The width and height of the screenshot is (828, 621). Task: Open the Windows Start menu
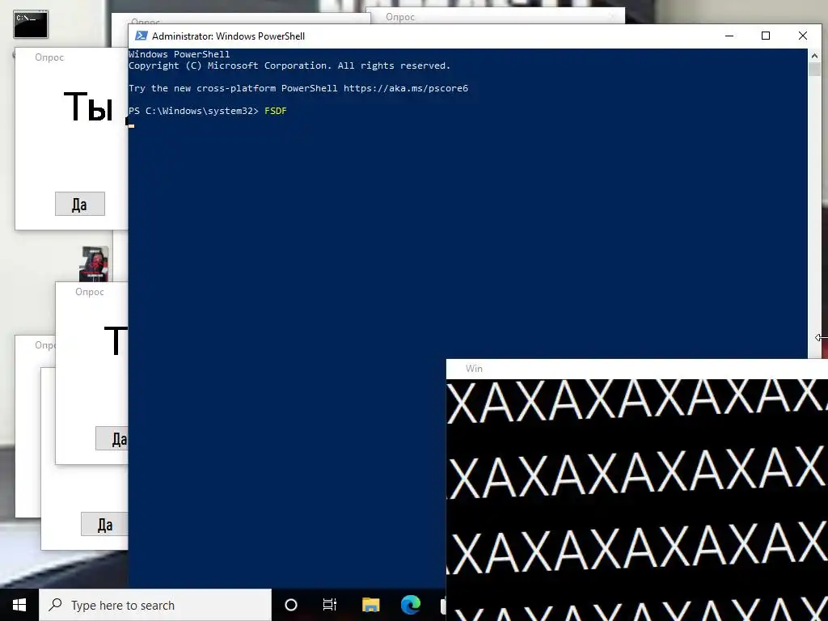[19, 605]
